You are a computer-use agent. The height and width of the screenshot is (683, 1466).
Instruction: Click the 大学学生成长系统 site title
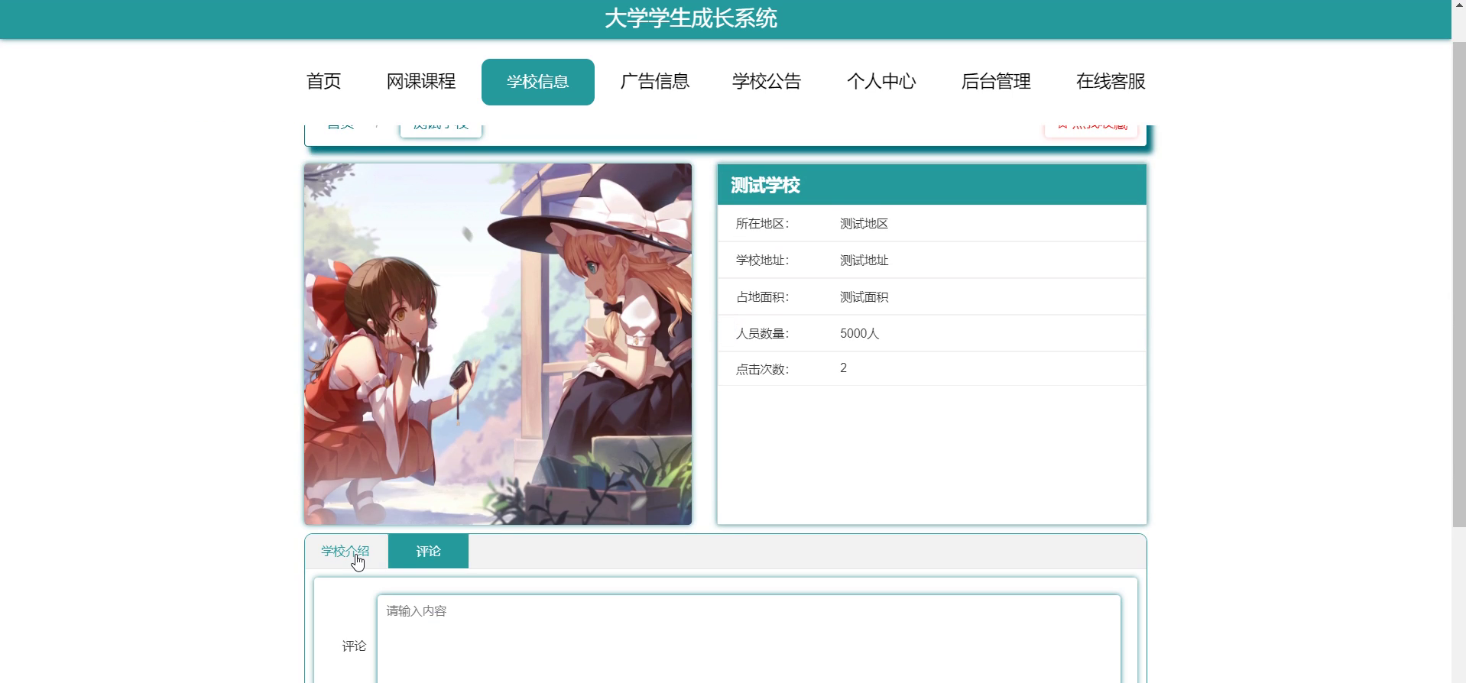pyautogui.click(x=691, y=18)
